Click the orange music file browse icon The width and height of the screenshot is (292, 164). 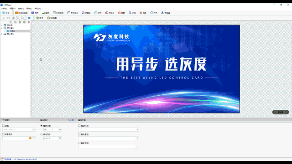(x=30, y=138)
